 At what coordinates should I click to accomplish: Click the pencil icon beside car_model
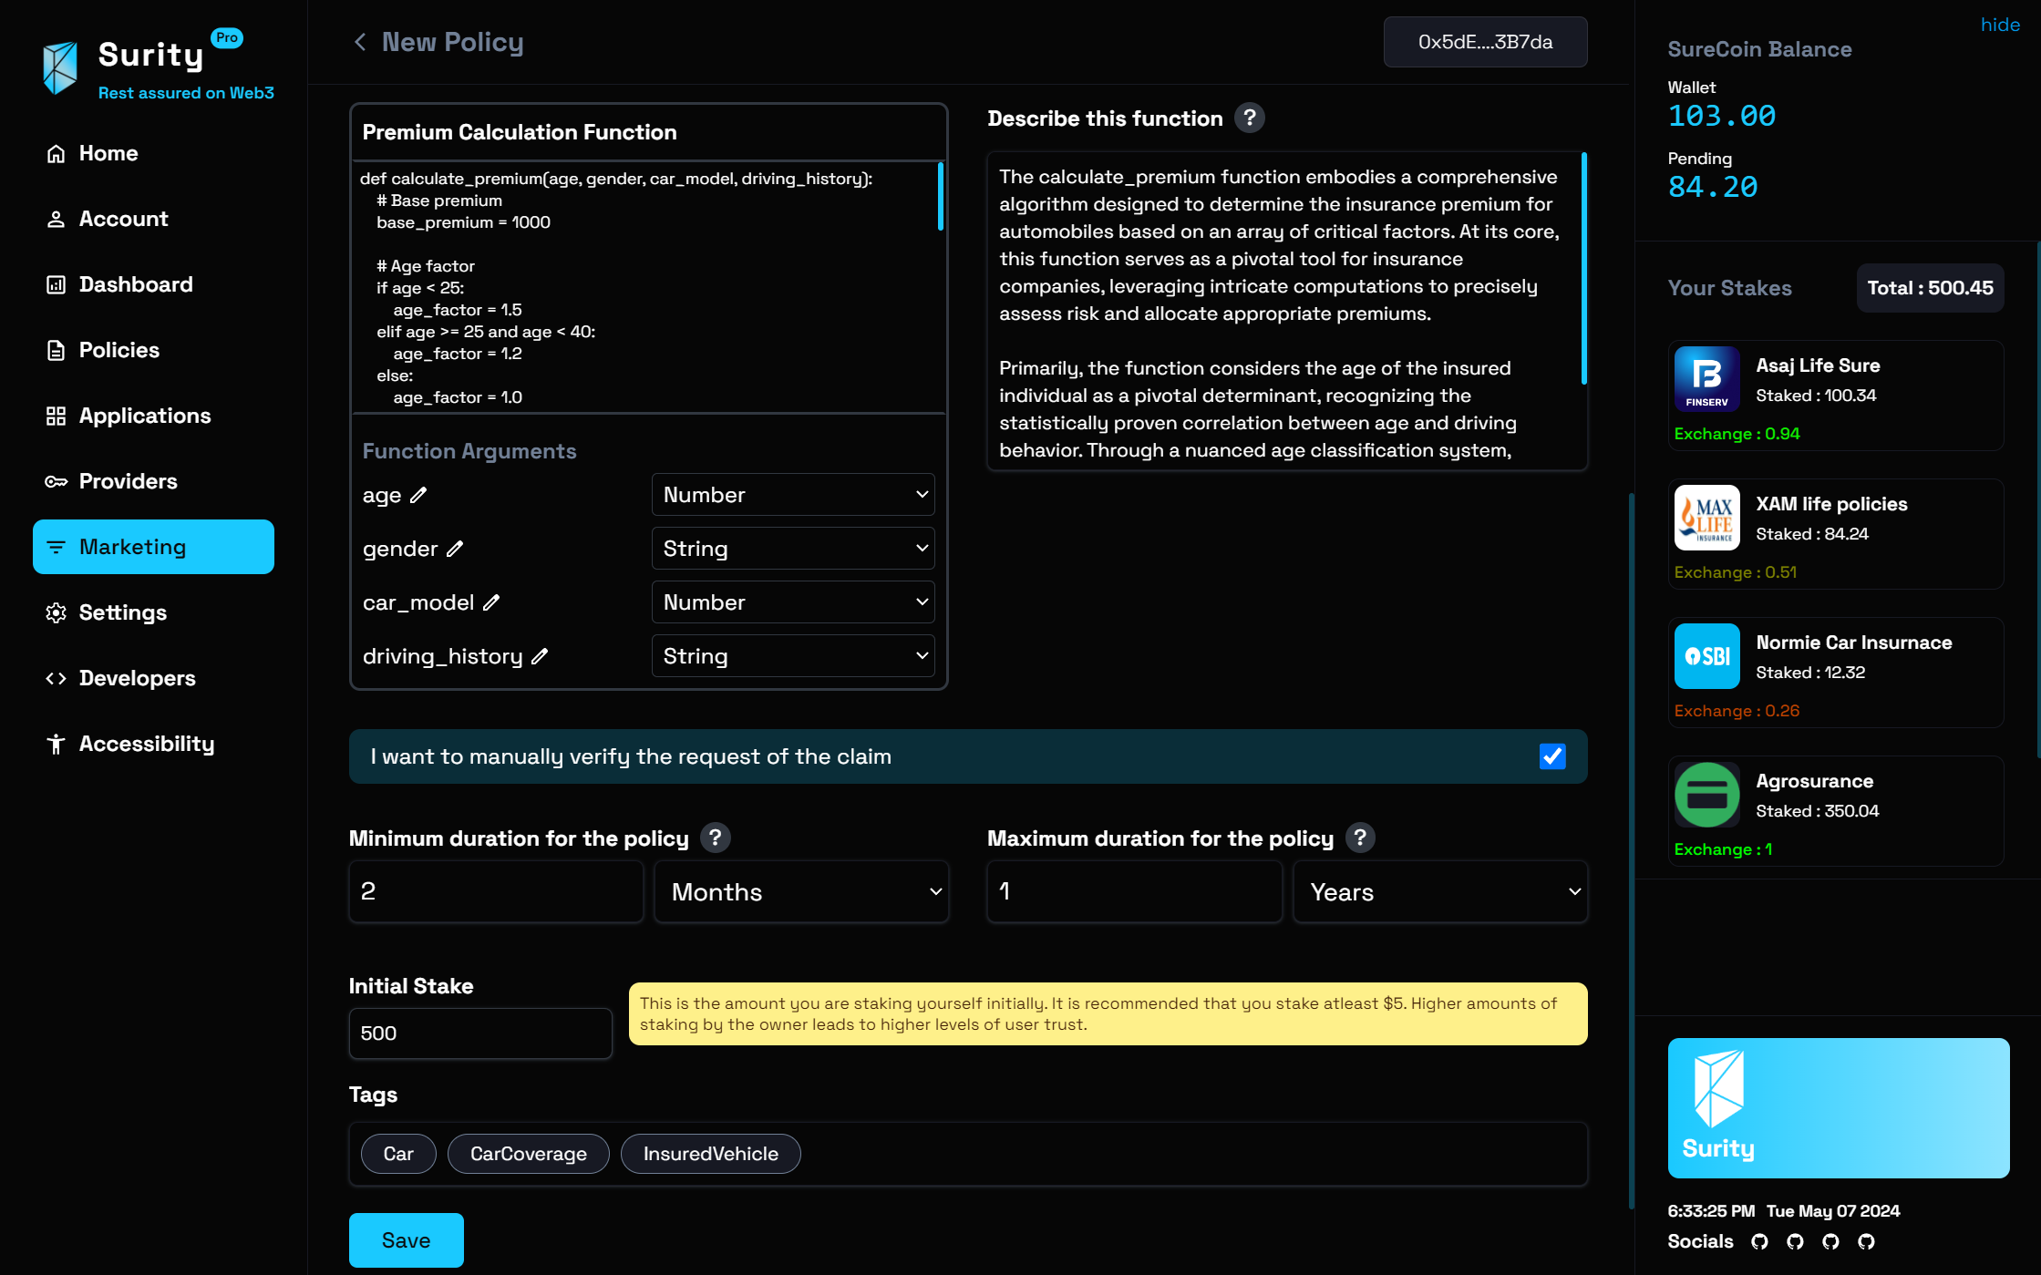pyautogui.click(x=491, y=603)
